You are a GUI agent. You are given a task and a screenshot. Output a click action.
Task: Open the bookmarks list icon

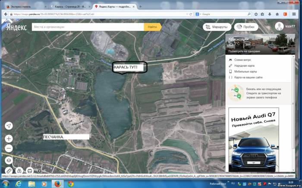point(262,14)
